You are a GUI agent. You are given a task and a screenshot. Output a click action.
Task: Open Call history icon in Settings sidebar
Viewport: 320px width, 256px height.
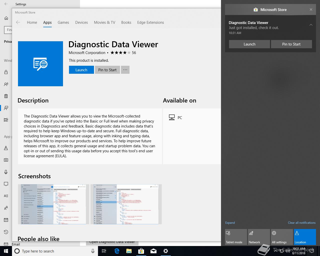[6, 232]
